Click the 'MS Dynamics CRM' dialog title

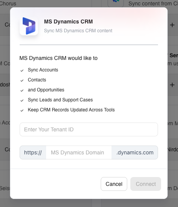pyautogui.click(x=68, y=22)
